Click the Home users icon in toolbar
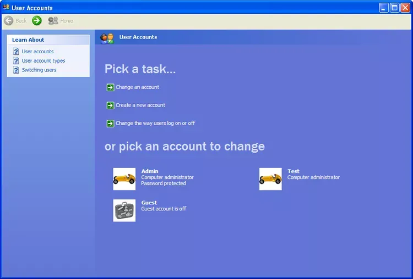Screen dimensions: 413x279 tap(53, 21)
